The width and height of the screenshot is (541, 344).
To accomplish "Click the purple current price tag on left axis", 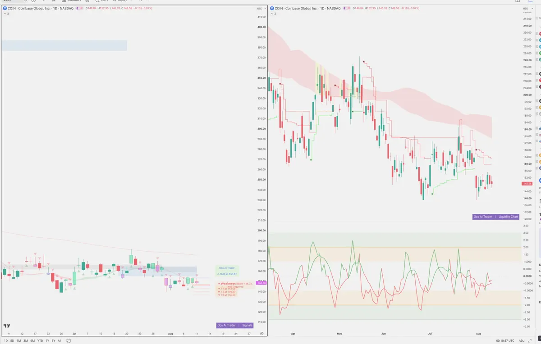I will point(261,283).
